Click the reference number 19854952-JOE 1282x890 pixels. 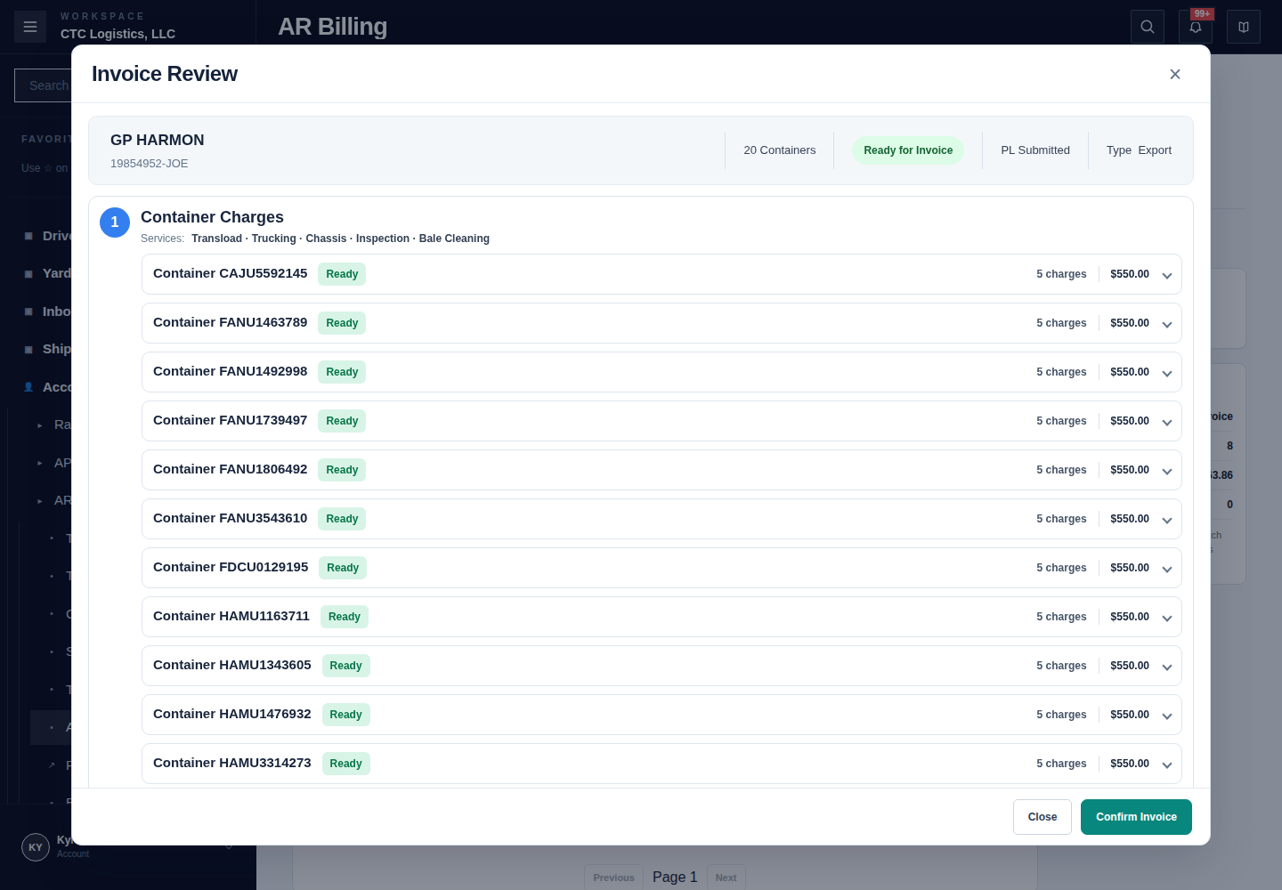[150, 164]
